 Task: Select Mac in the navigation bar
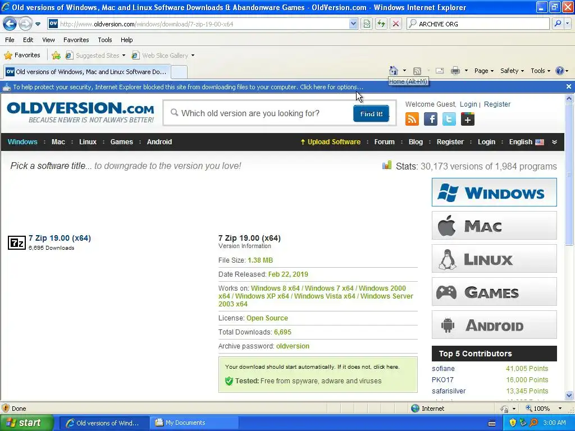pos(58,142)
